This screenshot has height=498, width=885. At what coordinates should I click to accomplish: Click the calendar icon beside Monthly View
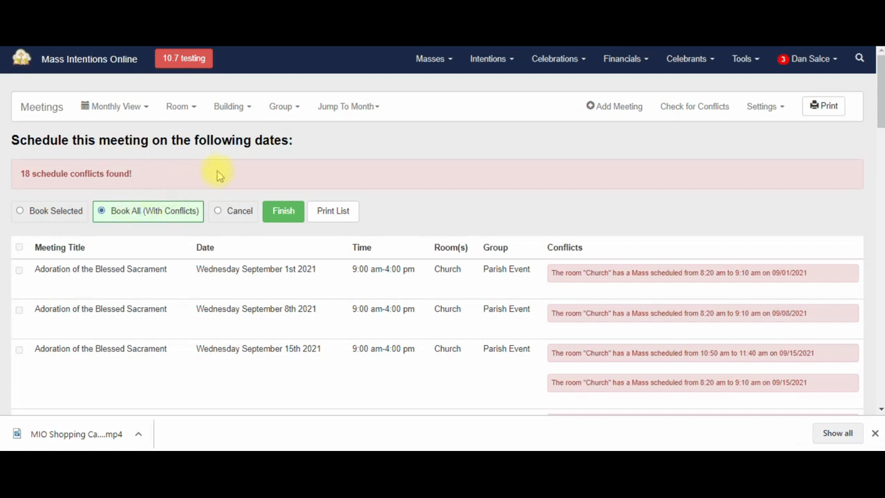[x=85, y=106]
